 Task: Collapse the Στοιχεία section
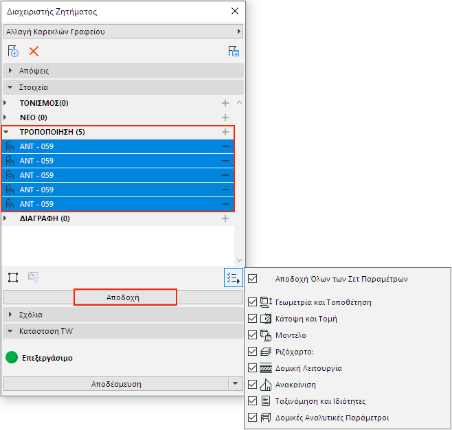pyautogui.click(x=10, y=87)
